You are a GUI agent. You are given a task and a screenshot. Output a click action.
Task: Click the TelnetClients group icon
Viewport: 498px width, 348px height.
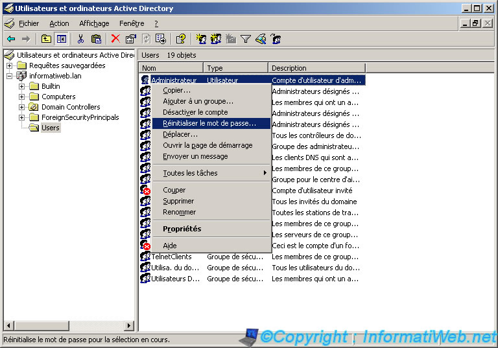coord(145,256)
